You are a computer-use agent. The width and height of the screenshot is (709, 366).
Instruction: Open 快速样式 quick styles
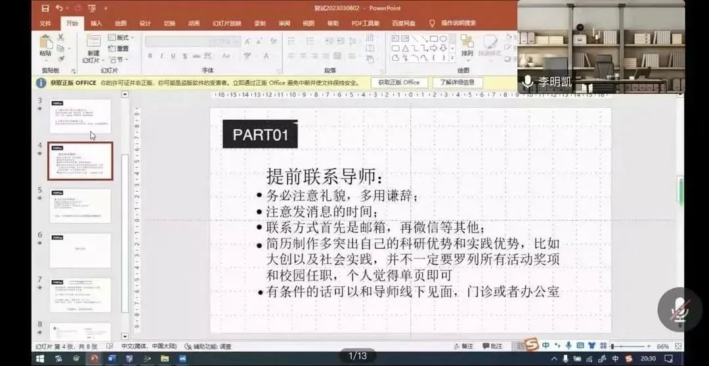pos(490,46)
